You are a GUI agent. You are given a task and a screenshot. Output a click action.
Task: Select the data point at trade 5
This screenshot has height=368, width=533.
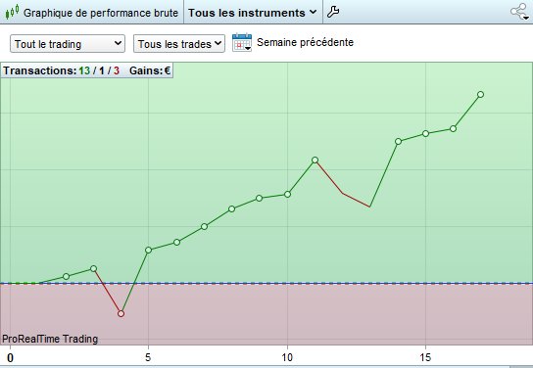click(x=149, y=251)
